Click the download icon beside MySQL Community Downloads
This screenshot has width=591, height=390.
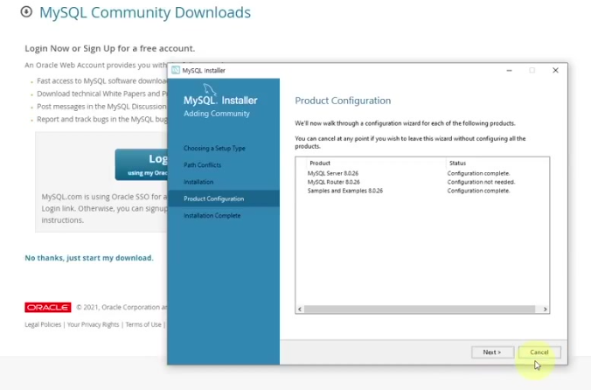click(x=26, y=11)
